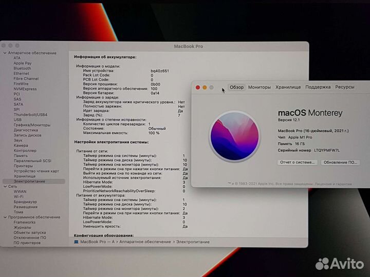Open Thunderbolt/USB4 in the sidebar
Image resolution: width=370 pixels, height=277 pixels.
click(30, 115)
